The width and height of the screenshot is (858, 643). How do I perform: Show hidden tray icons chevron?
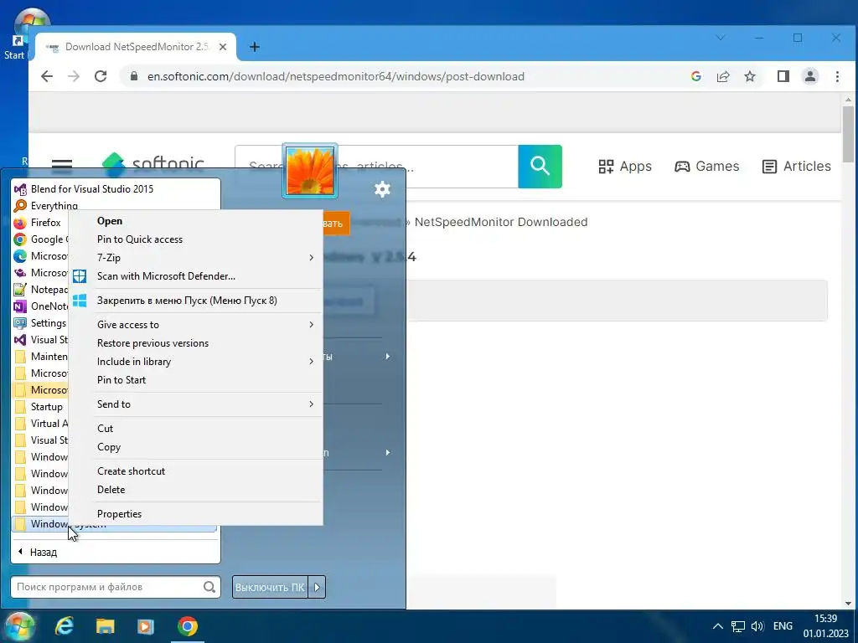pyautogui.click(x=718, y=626)
